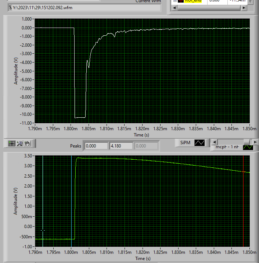Click top graph y-axis maximum 1.000
The image size is (259, 263).
pos(26,19)
